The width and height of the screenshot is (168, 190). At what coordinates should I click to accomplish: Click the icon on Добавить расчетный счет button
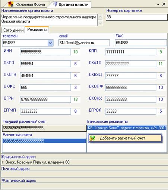click(x=92, y=138)
